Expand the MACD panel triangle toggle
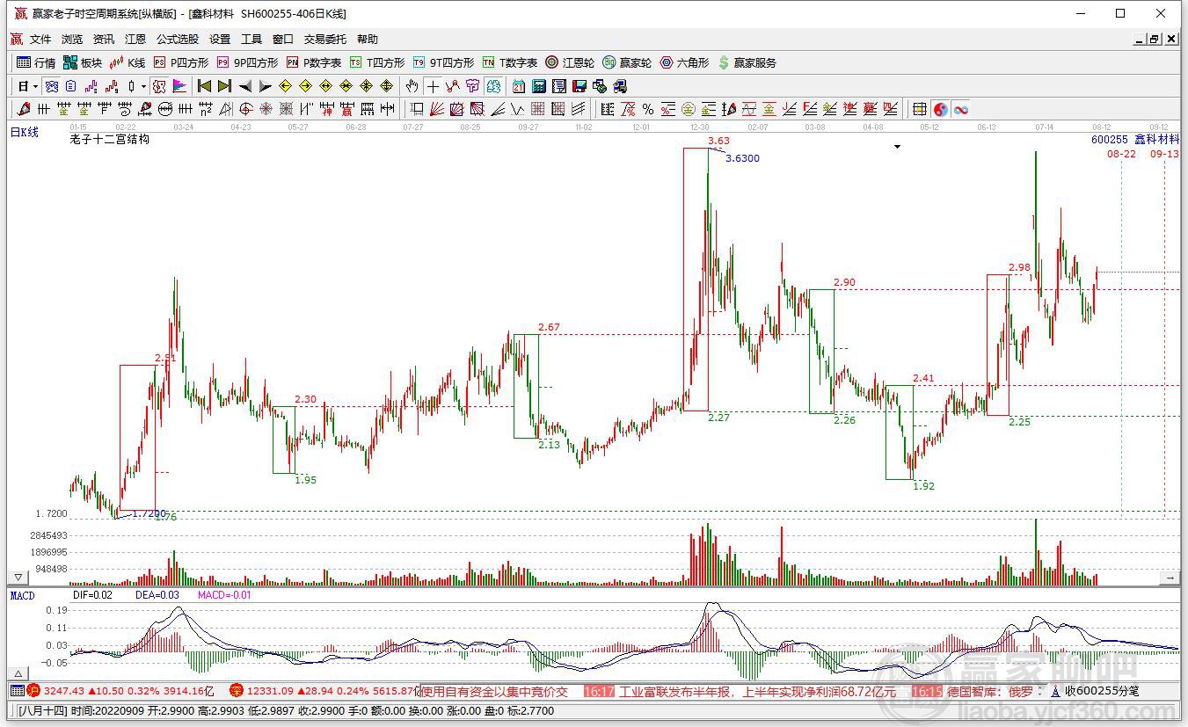 [16, 674]
